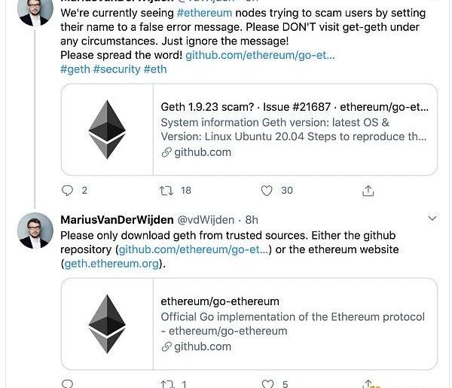
Task: Open the #eth hashtag
Action: tap(155, 69)
